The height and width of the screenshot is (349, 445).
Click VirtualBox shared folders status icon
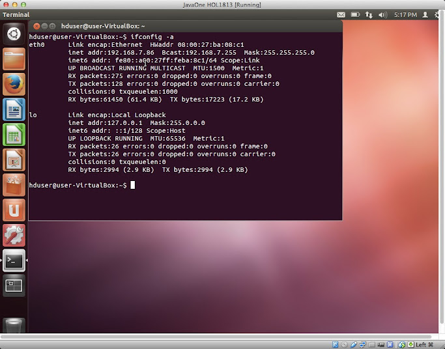click(x=372, y=344)
